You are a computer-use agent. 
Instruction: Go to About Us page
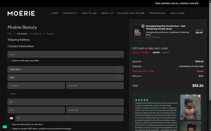pos(107,13)
